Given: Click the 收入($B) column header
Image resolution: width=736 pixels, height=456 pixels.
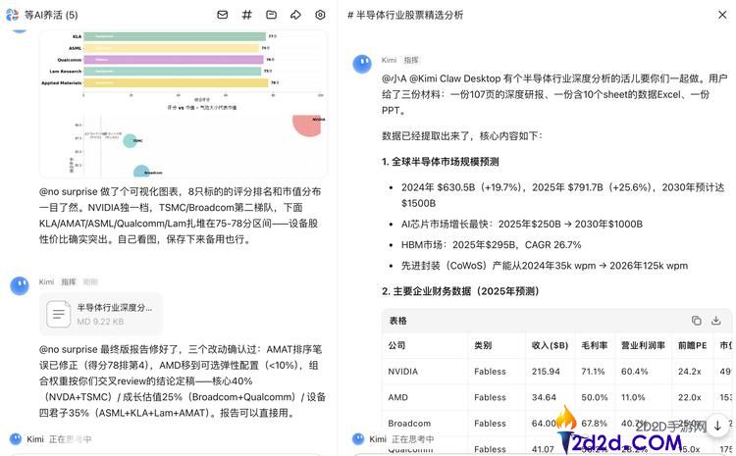Looking at the screenshot, I should [x=550, y=345].
